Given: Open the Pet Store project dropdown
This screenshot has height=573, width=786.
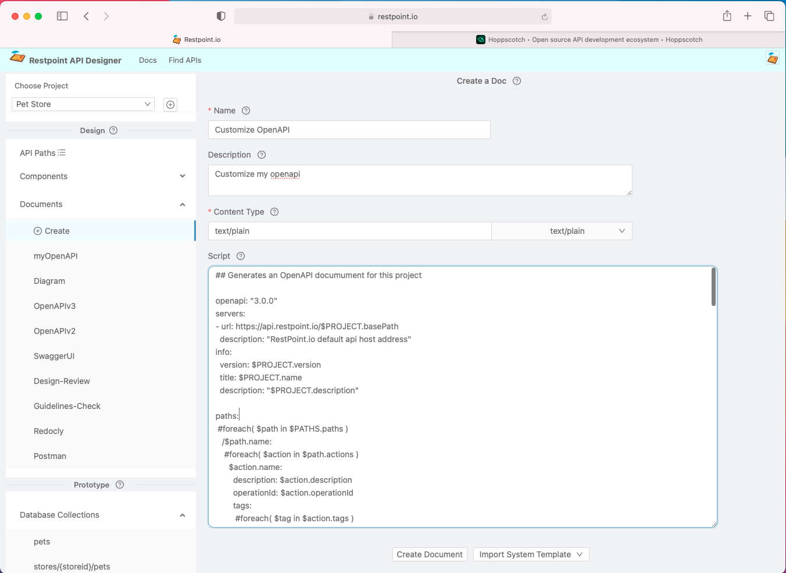Looking at the screenshot, I should (x=83, y=104).
